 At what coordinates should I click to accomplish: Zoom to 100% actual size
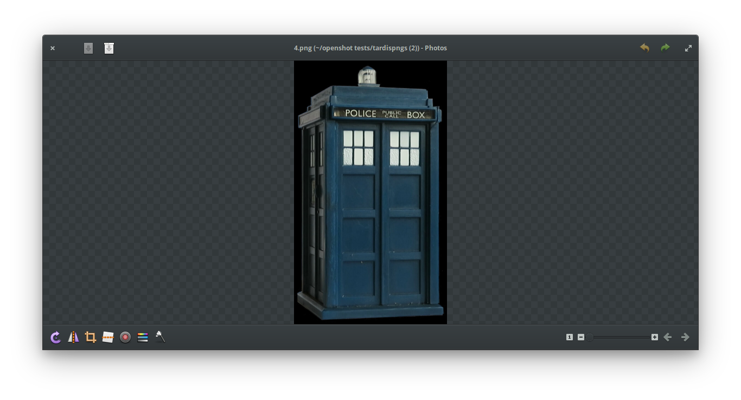tap(570, 337)
